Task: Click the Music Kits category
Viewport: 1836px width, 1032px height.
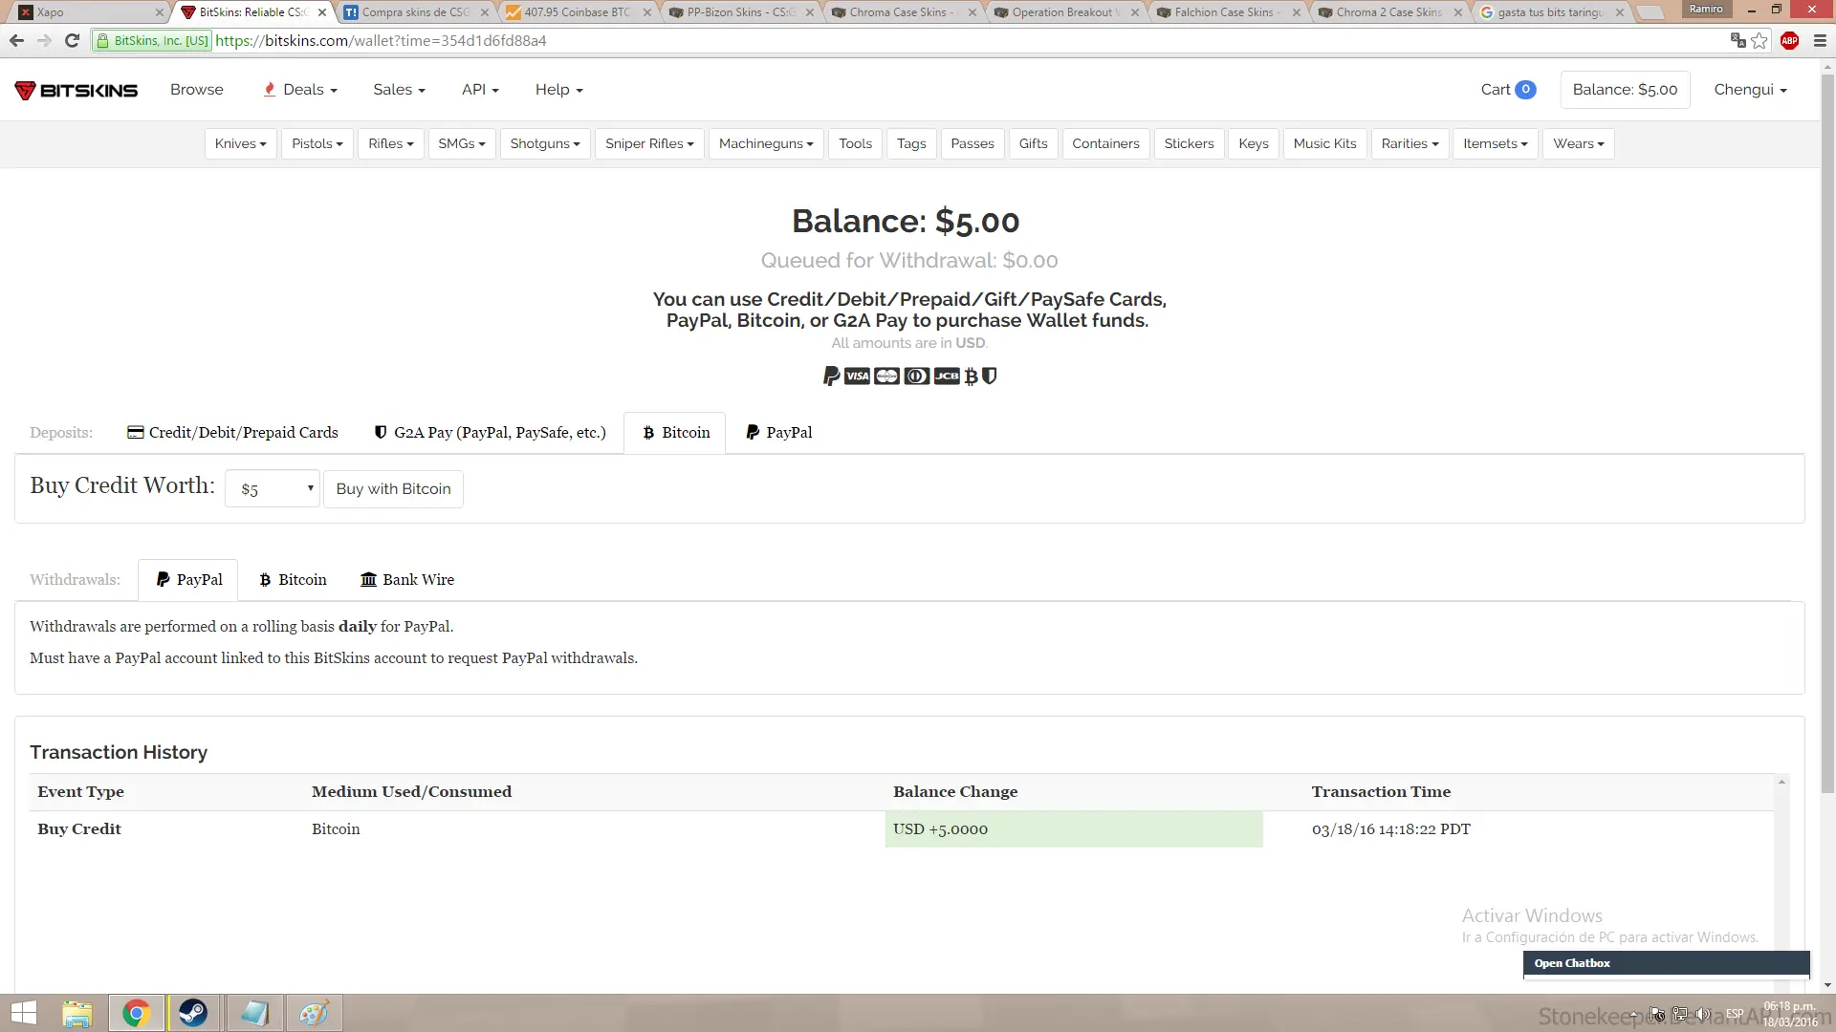Action: point(1324,143)
